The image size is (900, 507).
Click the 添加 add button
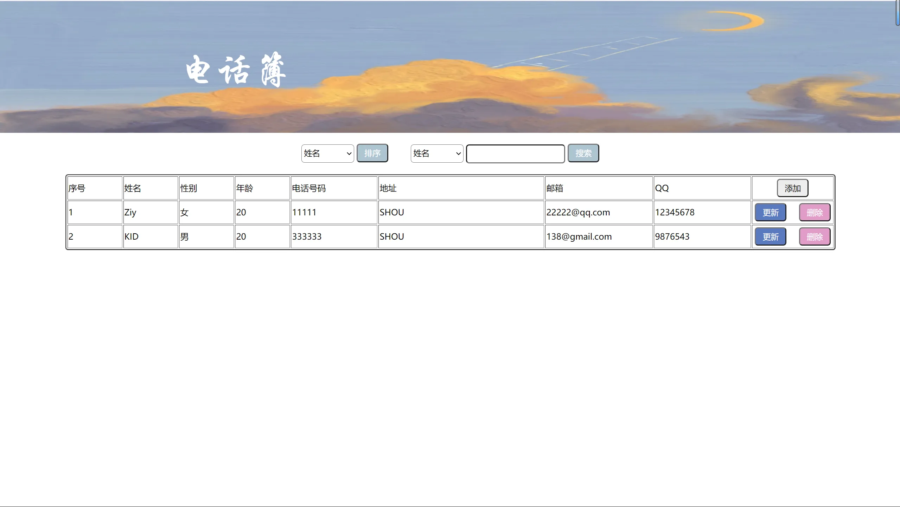pos(792,188)
